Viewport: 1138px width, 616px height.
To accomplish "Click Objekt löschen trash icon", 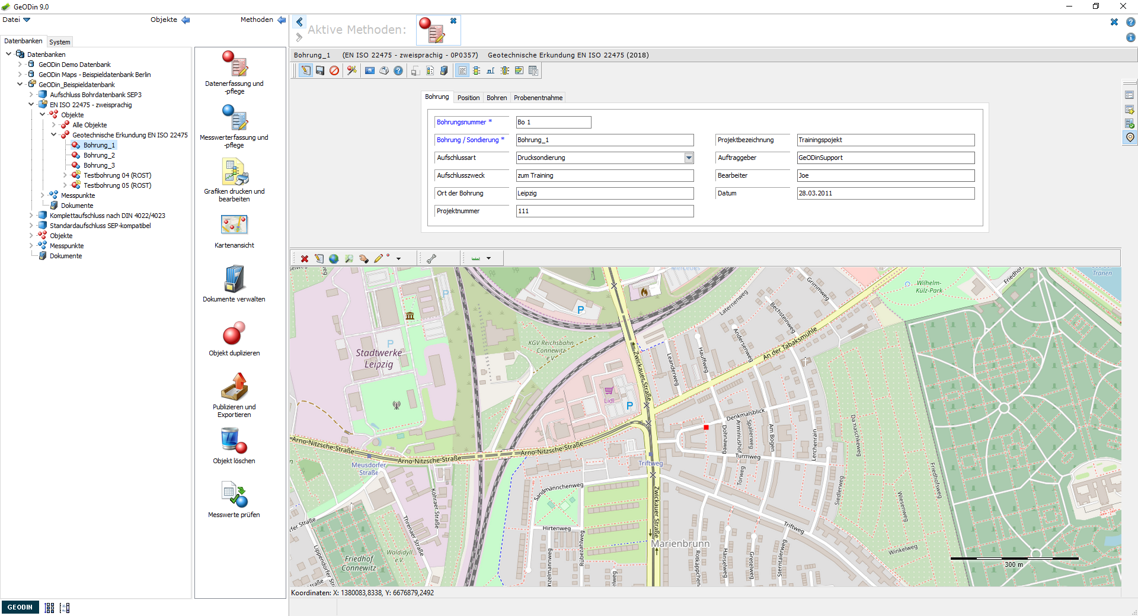I will pos(235,441).
